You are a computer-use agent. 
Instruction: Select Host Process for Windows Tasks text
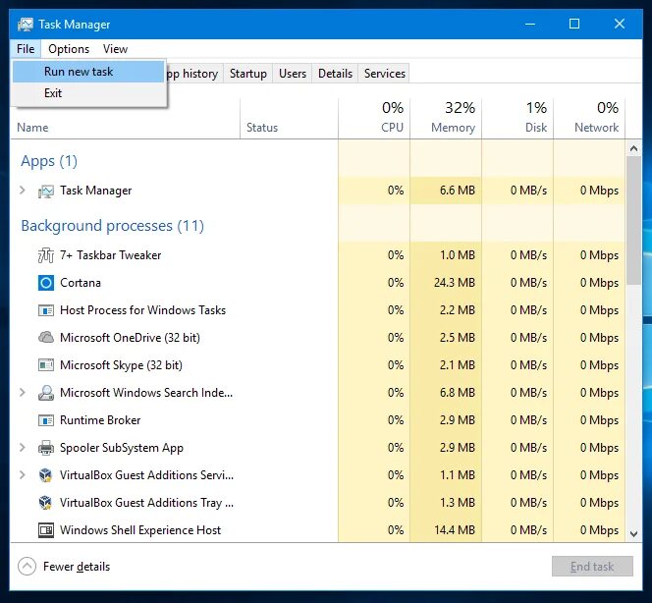coord(142,310)
